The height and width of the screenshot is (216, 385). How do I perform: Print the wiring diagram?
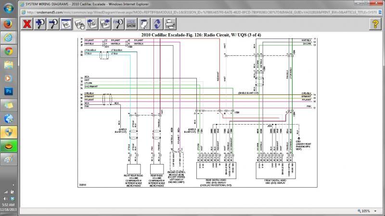(x=170, y=24)
